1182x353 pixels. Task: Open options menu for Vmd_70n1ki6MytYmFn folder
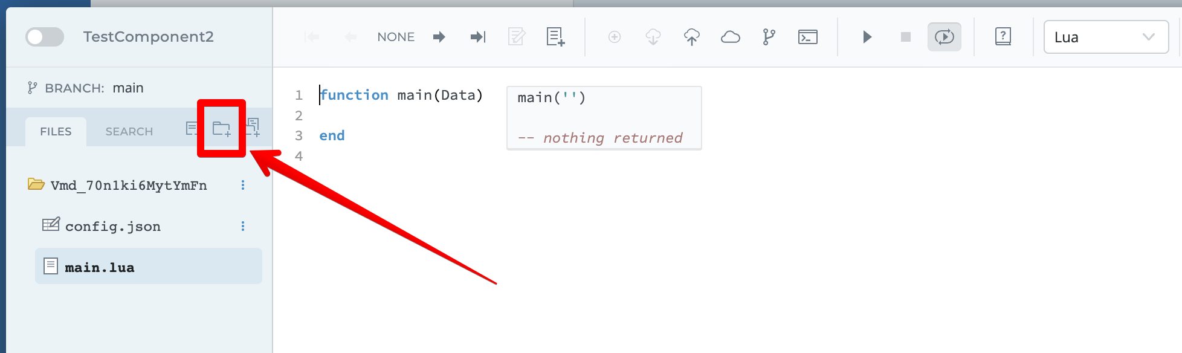click(243, 185)
